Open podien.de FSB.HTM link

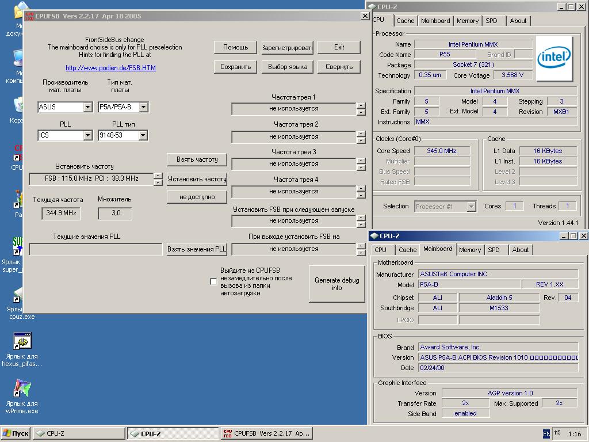point(110,68)
